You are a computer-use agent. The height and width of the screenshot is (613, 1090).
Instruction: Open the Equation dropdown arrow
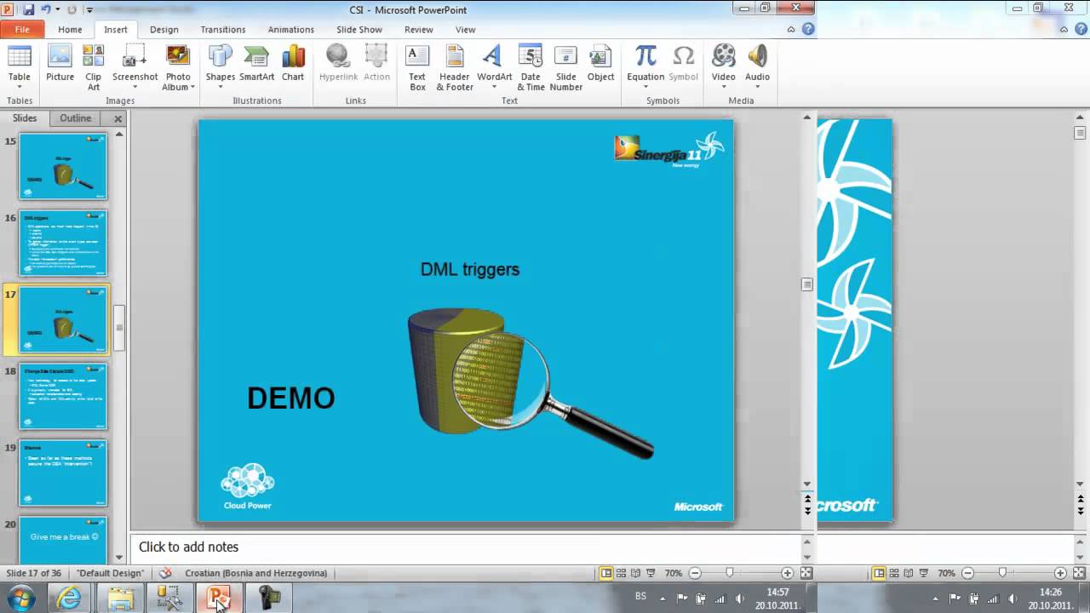645,88
